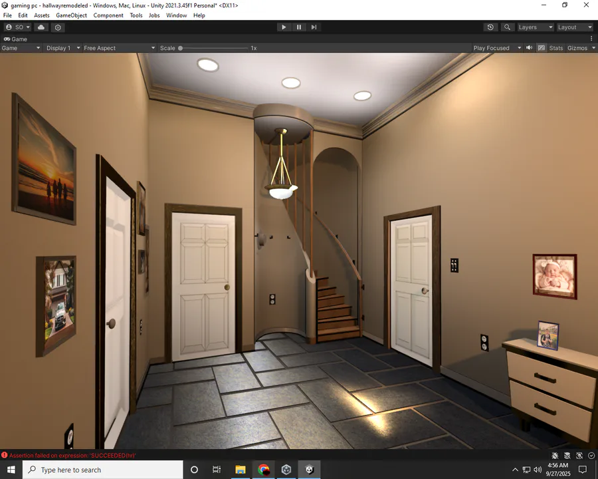This screenshot has height=479, width=598.
Task: Toggle the debug mode bug icon
Action: tap(555, 455)
